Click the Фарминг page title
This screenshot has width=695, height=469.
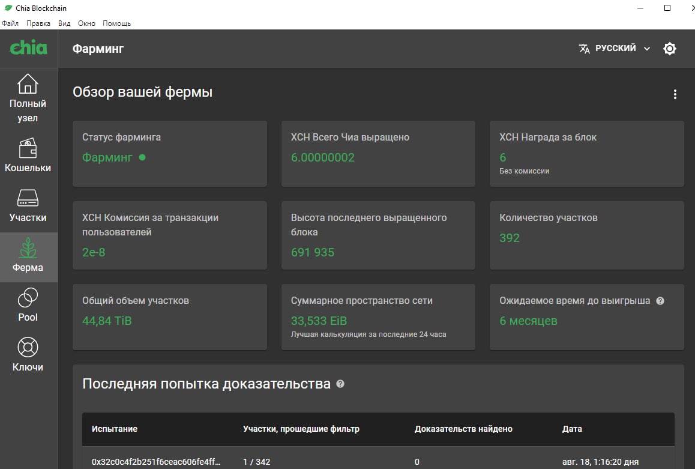coord(98,49)
